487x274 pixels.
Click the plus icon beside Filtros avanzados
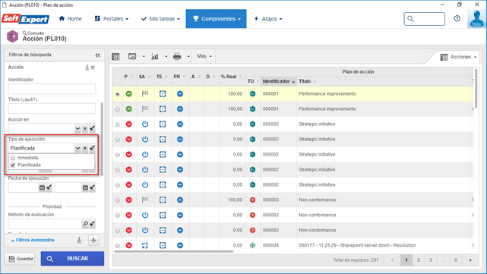pos(93,240)
